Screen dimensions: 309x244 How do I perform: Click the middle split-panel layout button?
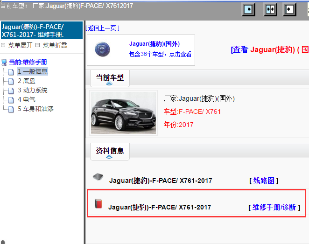point(270,9)
